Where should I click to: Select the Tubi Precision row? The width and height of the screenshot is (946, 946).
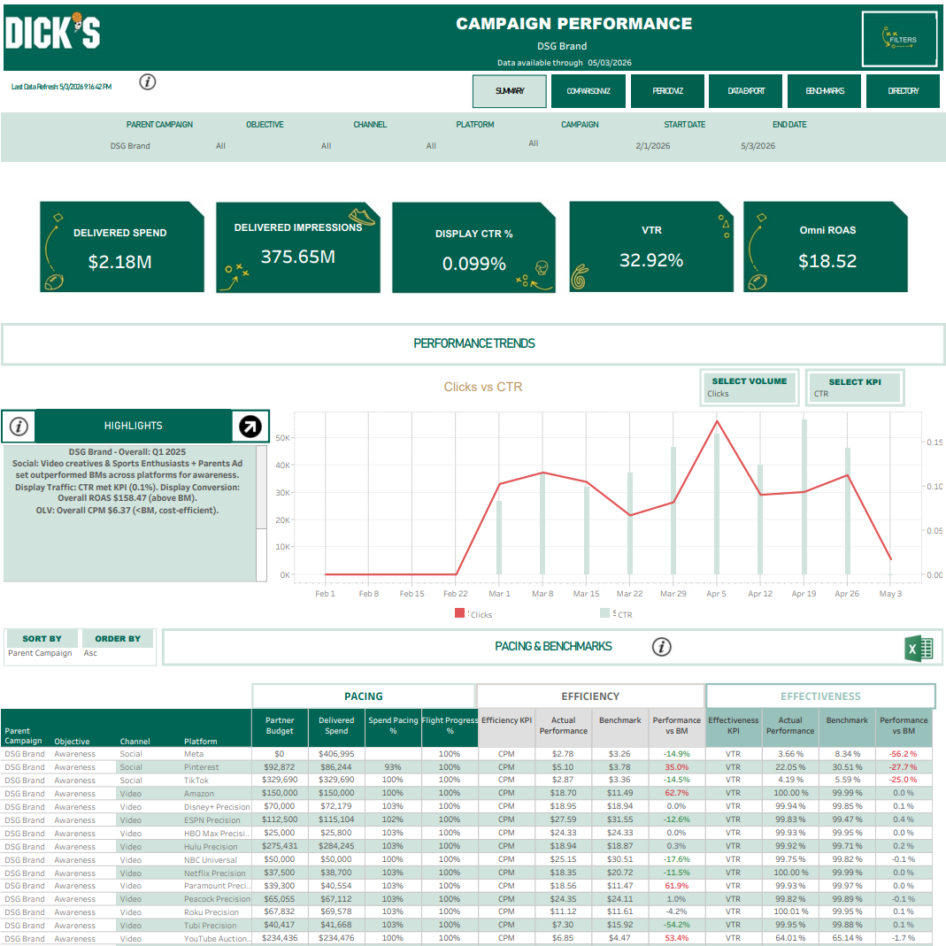pos(466,927)
